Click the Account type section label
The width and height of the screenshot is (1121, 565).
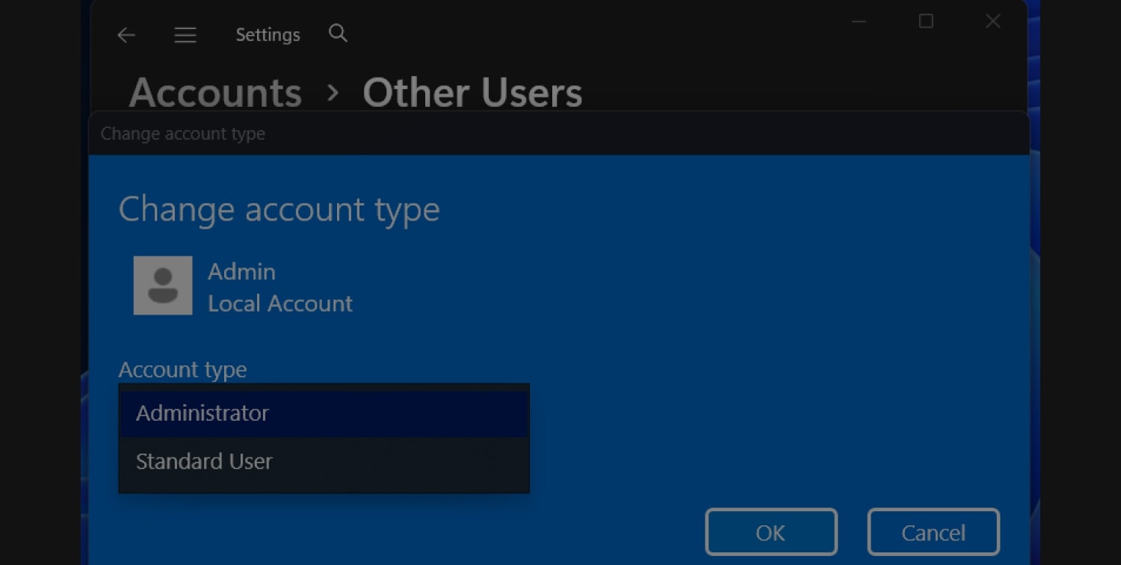coord(182,369)
